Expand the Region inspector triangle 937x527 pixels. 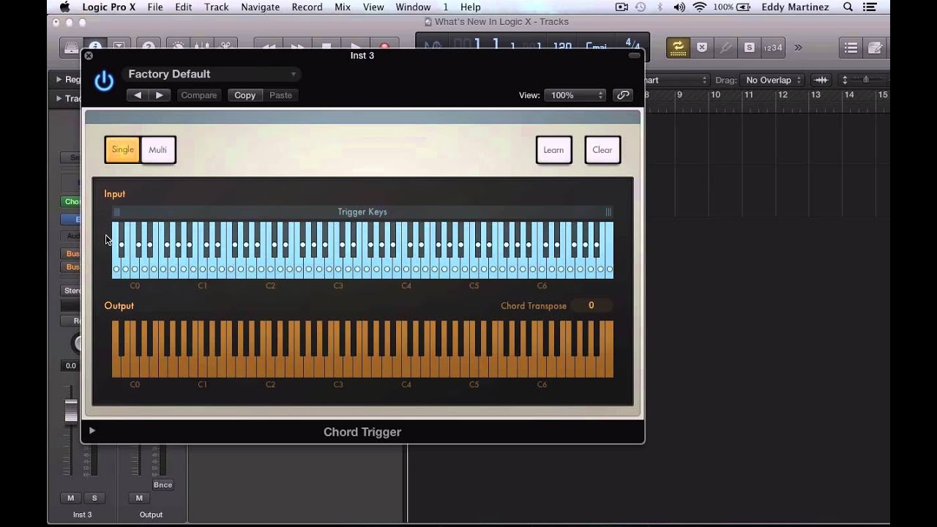(59, 79)
